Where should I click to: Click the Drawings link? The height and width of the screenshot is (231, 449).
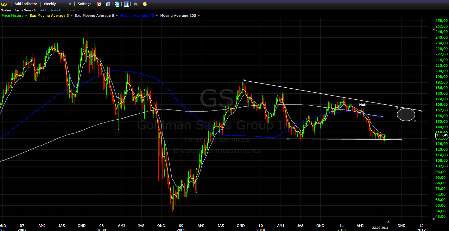point(73,10)
